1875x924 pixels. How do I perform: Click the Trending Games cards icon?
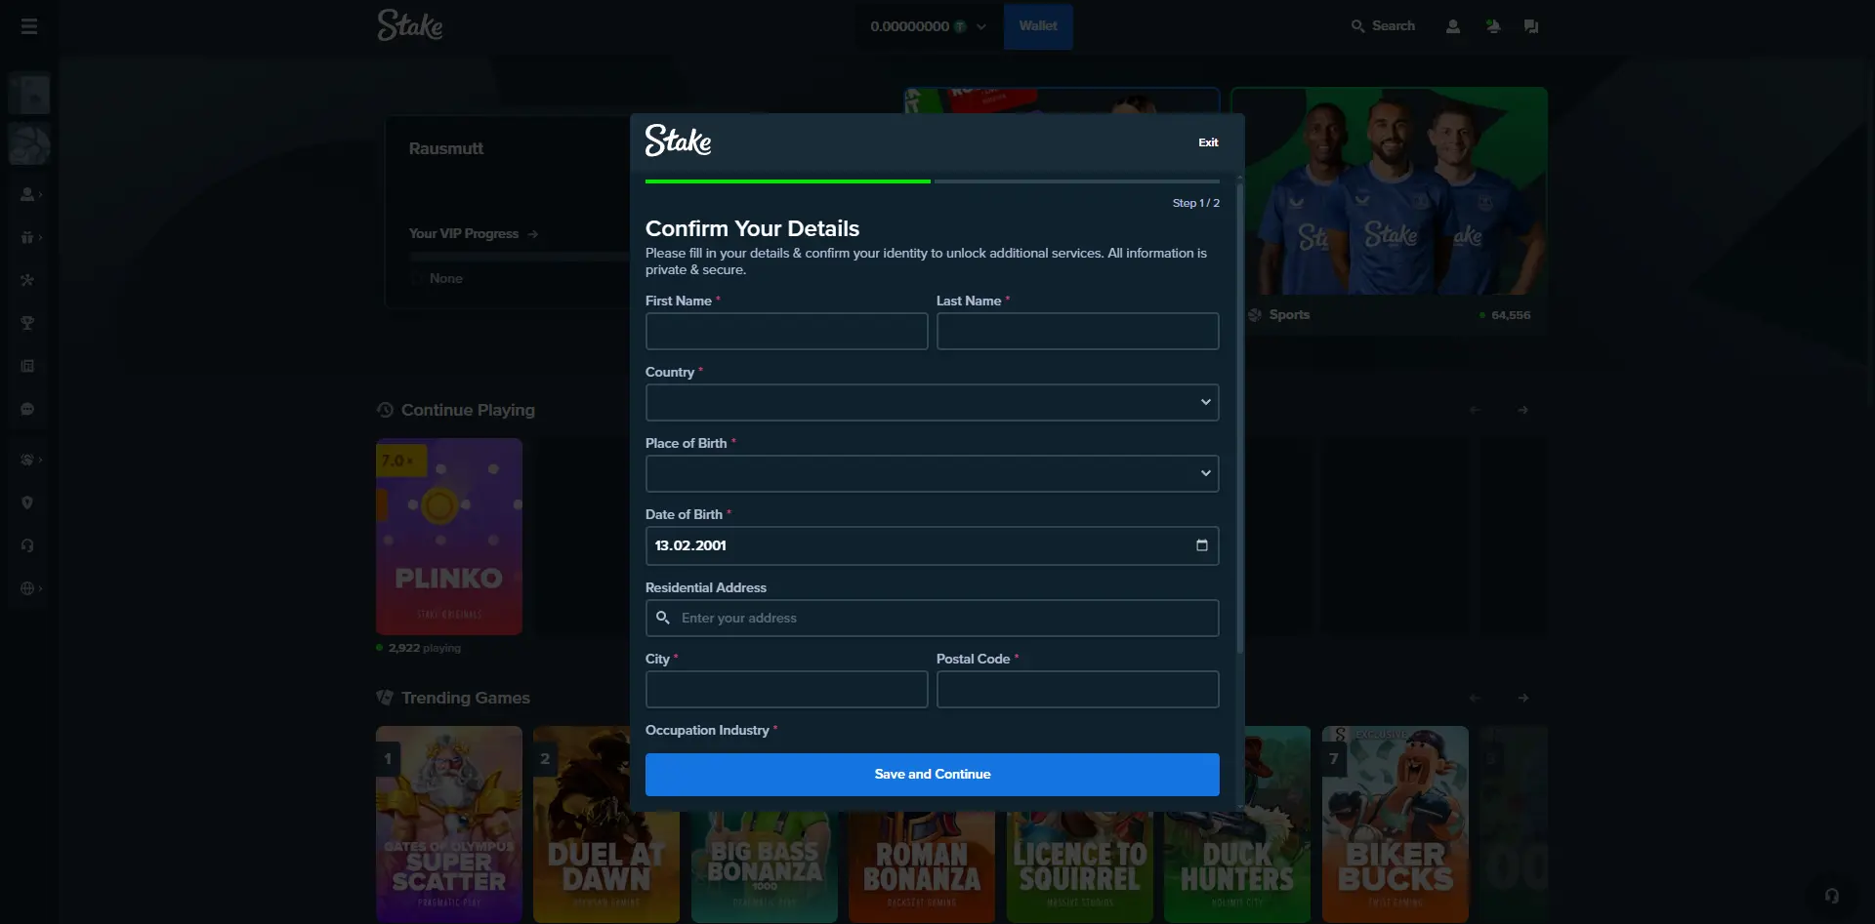point(385,698)
